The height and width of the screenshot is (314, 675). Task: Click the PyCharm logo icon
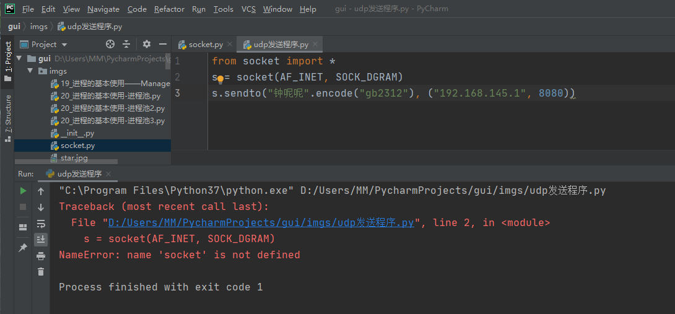(x=9, y=9)
